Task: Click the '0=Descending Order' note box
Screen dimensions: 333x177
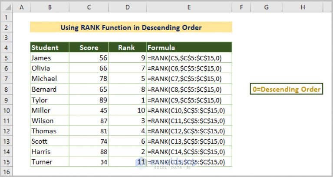Action: pyautogui.click(x=286, y=89)
